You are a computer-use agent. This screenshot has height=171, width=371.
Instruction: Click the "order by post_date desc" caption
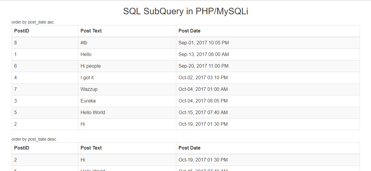(34, 139)
